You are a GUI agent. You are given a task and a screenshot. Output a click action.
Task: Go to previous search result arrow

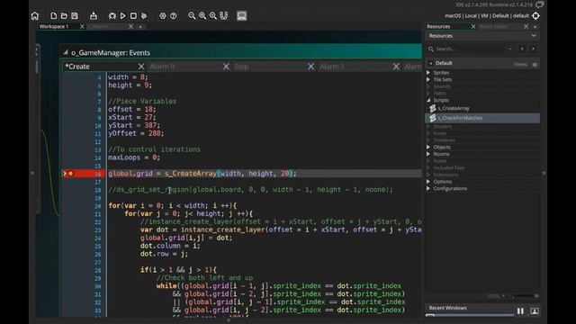tap(522, 49)
